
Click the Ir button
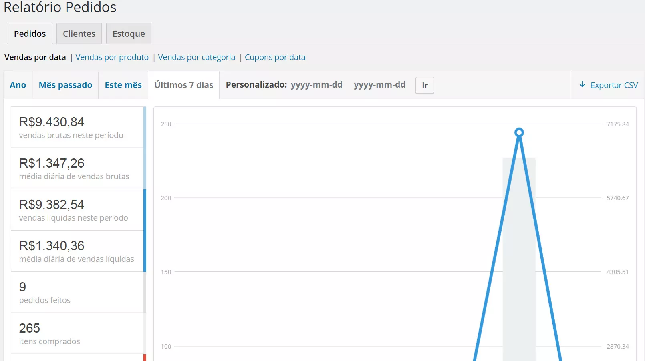point(425,85)
